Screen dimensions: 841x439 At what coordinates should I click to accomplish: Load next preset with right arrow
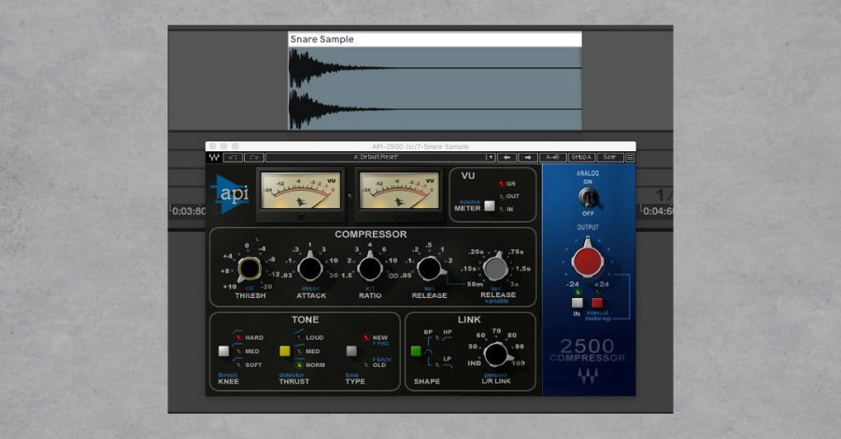point(528,158)
